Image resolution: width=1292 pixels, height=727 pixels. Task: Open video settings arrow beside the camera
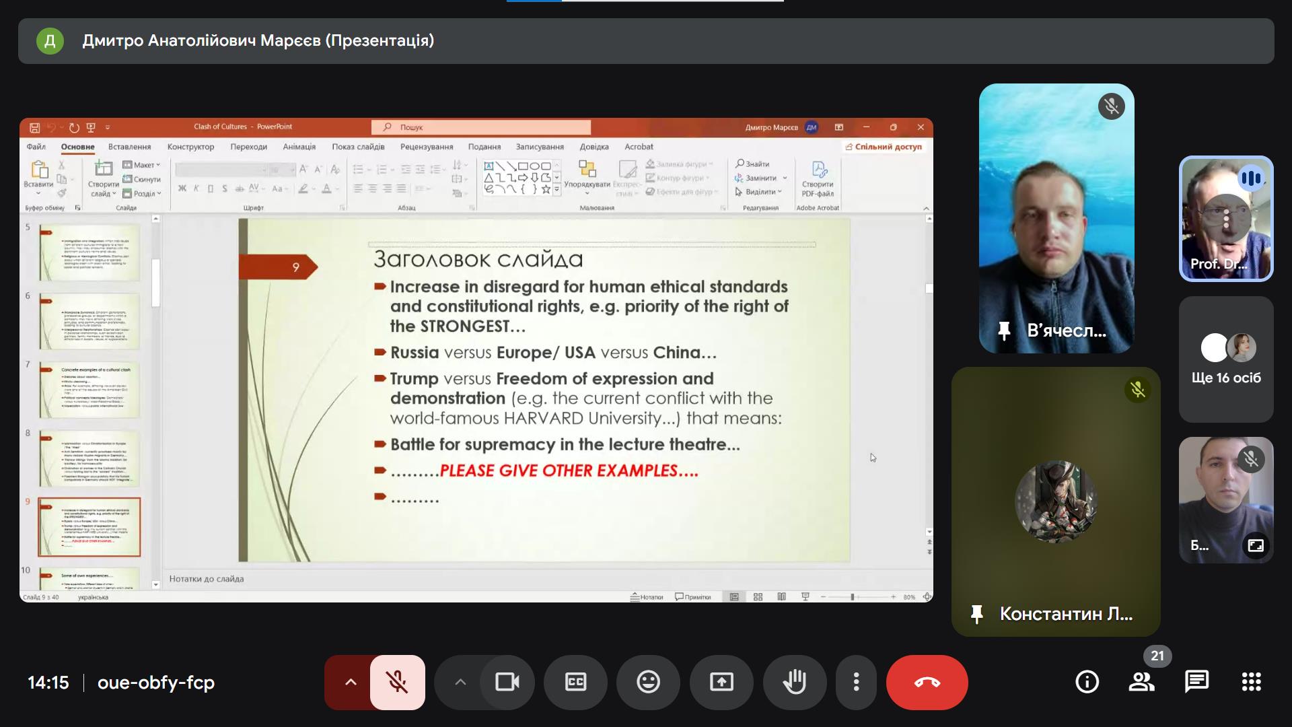click(460, 683)
